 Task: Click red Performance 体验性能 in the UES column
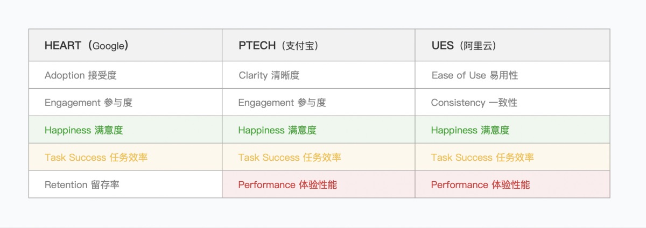tap(480, 185)
